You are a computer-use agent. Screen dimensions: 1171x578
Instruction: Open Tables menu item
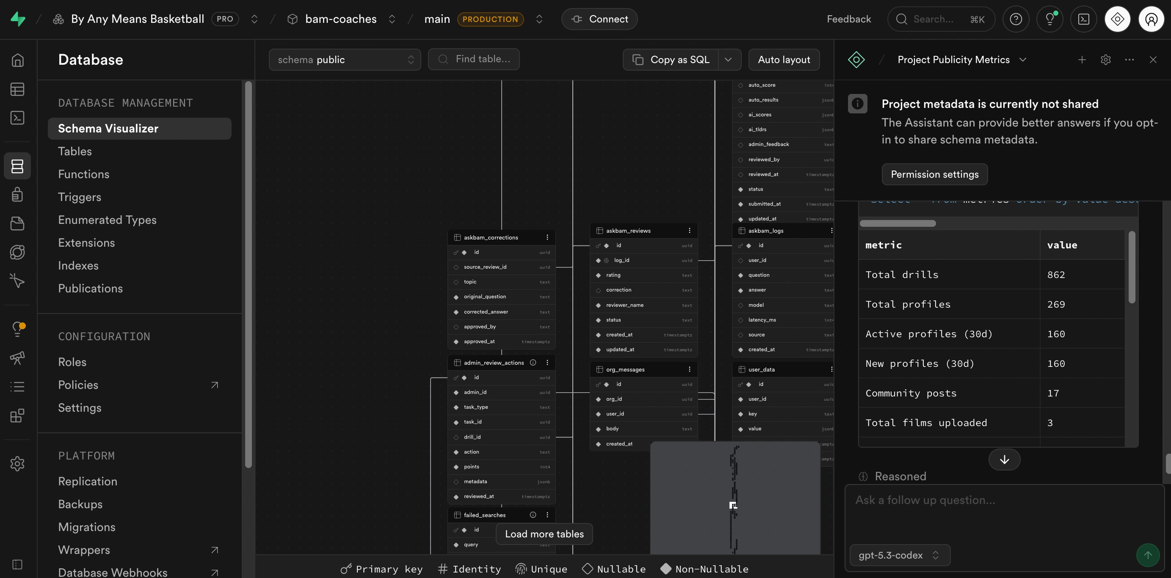[x=75, y=151]
